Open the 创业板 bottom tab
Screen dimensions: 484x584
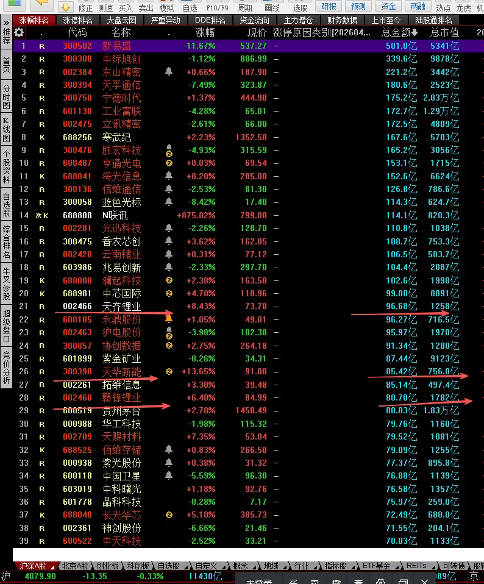pos(108,566)
